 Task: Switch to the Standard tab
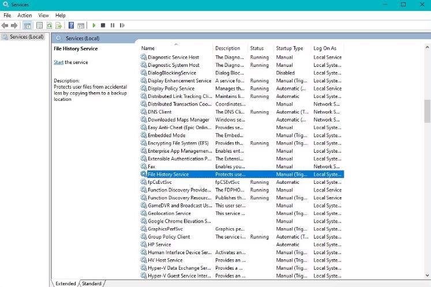tap(92, 284)
